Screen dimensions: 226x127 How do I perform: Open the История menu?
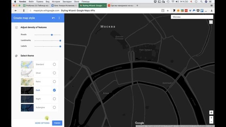click(x=56, y=1)
